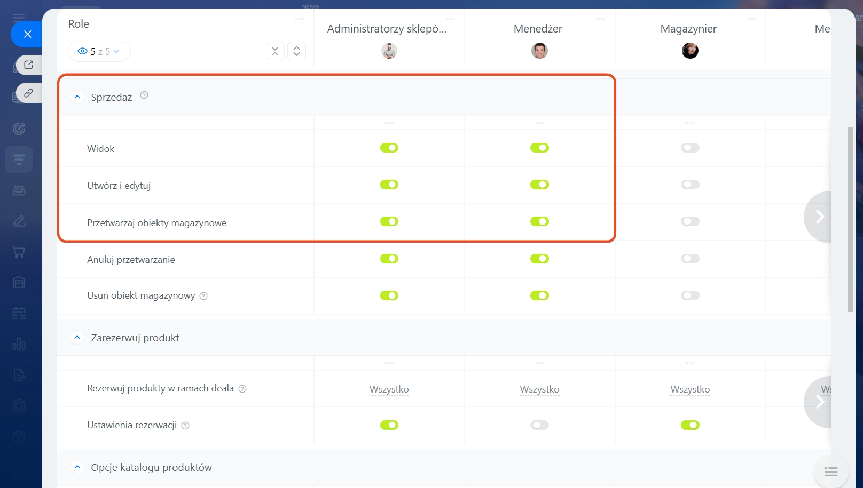Screen dimensions: 863x488
Task: Click the right arrow beside the Sprzedaż rows
Action: (819, 217)
